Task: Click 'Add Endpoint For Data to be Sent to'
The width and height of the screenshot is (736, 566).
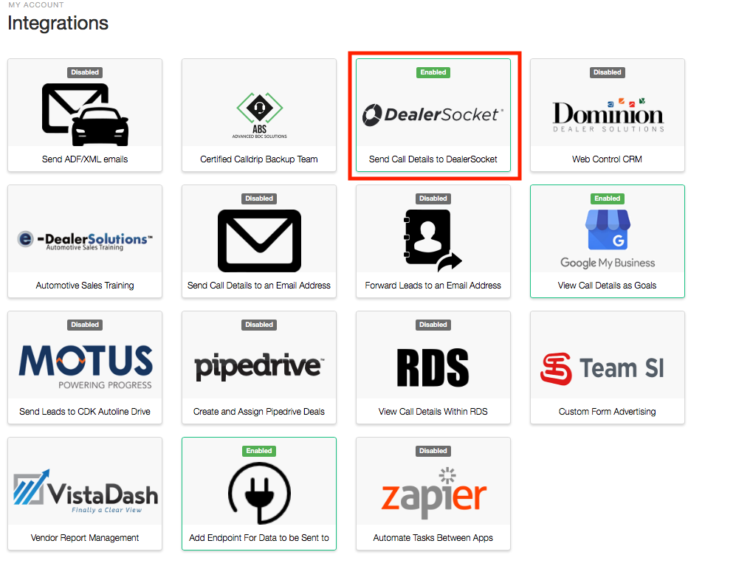Action: click(x=259, y=538)
